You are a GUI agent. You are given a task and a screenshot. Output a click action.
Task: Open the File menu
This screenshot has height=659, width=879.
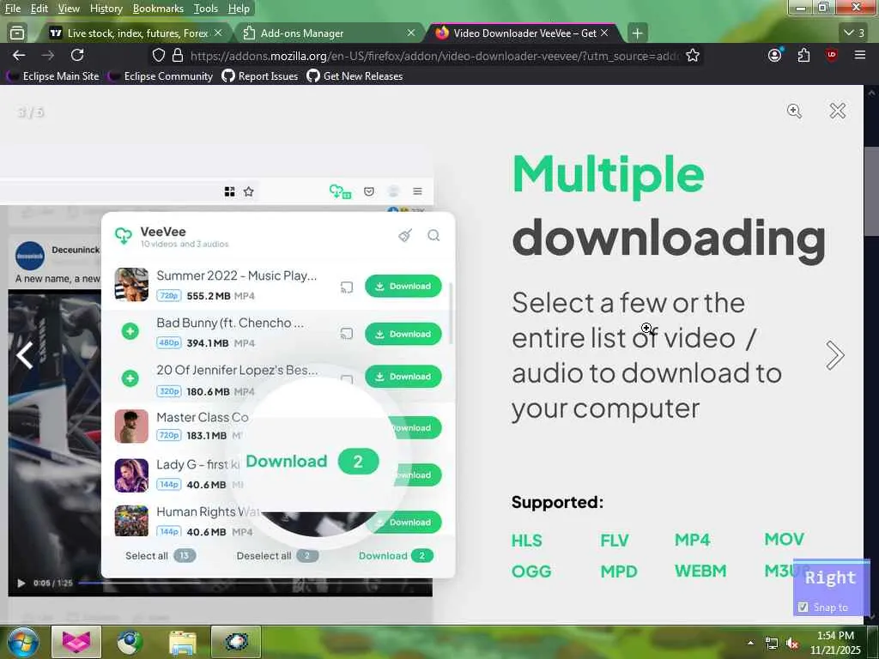pos(12,9)
